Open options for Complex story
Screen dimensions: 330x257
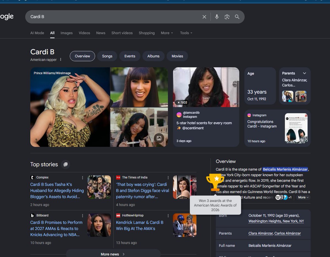click(82, 178)
